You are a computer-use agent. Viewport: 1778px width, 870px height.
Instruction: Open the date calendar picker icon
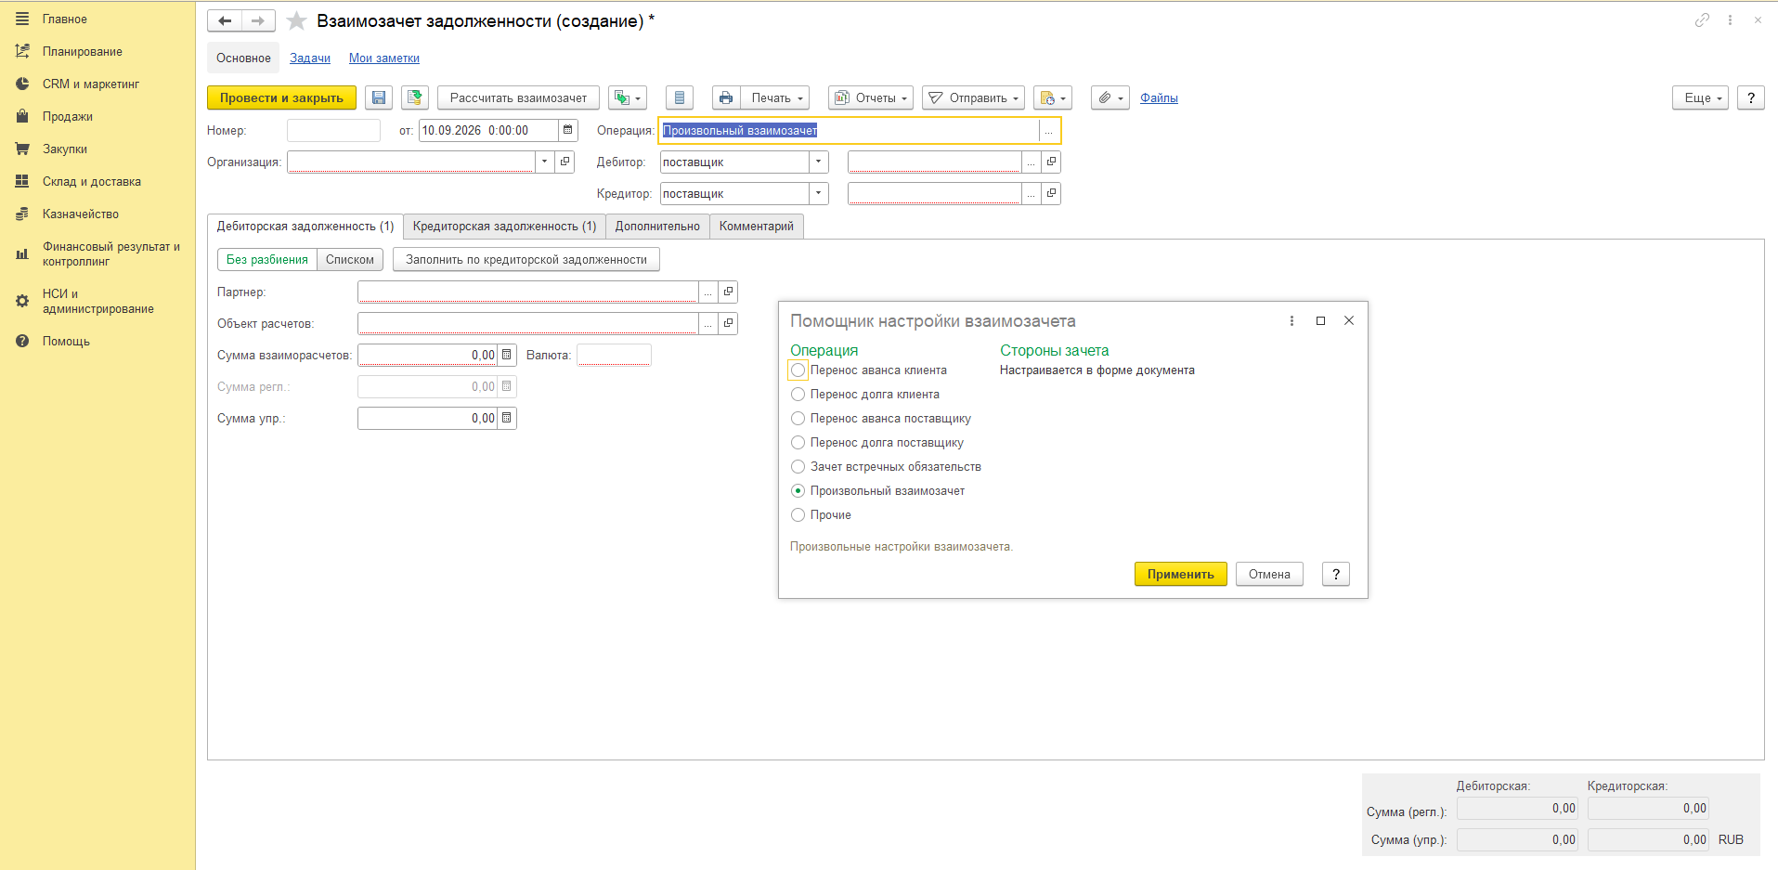tap(568, 130)
